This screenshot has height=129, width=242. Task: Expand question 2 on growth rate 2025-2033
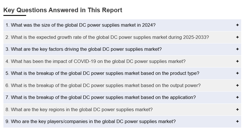[x=107, y=37]
